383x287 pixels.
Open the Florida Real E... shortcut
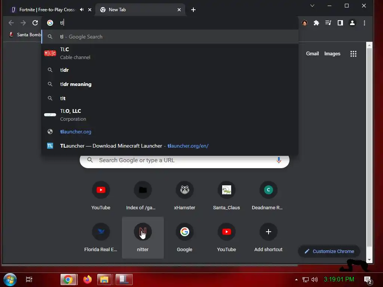tap(101, 238)
